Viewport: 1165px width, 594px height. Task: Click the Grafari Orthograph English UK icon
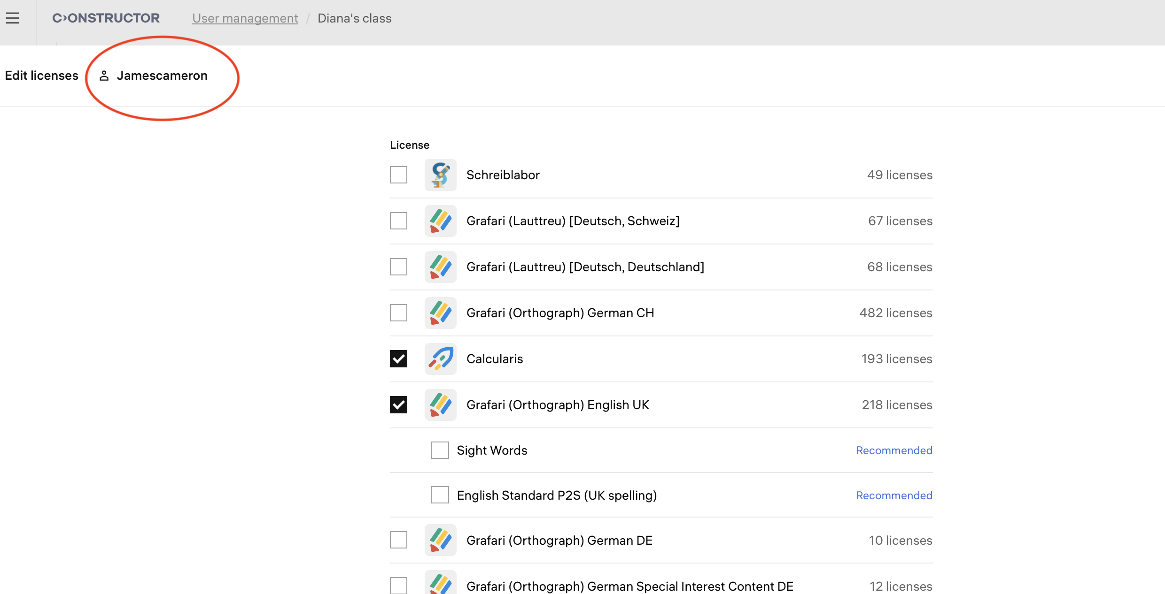click(440, 405)
